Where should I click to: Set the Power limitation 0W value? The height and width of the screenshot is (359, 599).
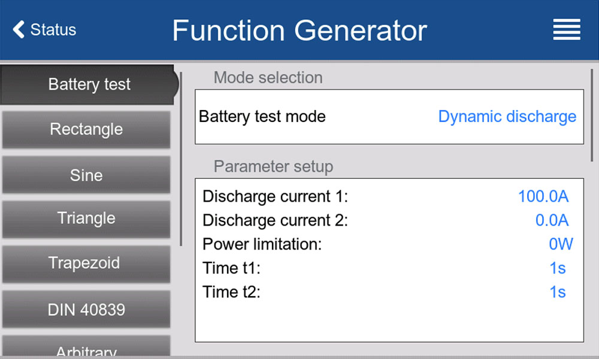click(x=561, y=244)
